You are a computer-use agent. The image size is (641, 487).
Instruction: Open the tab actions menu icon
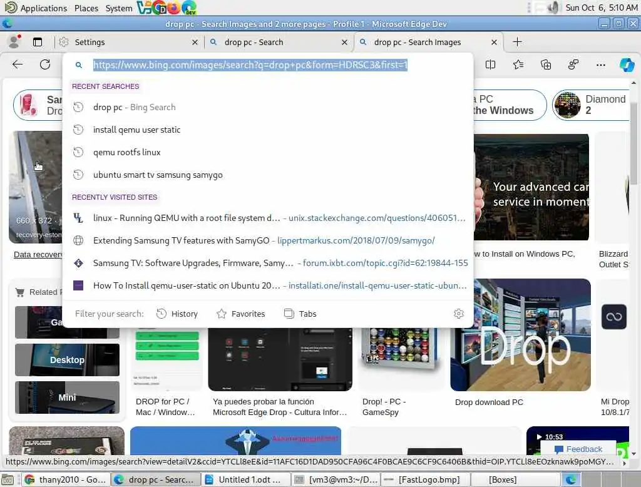[37, 42]
